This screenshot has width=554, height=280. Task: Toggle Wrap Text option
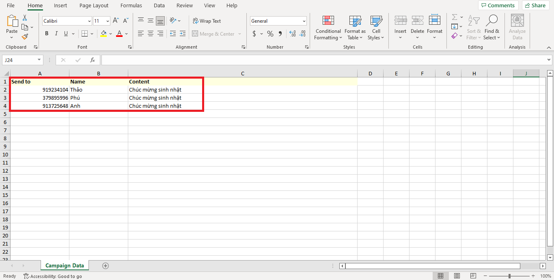pos(207,21)
